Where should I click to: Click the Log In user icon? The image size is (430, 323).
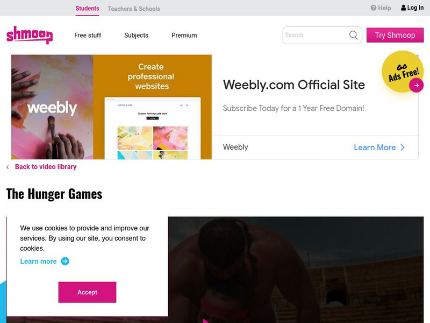(404, 8)
